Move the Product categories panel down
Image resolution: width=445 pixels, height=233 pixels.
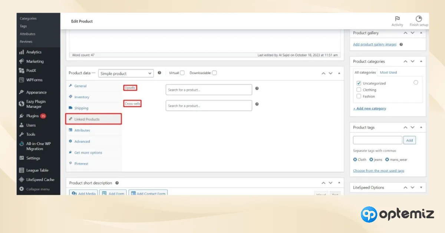click(x=413, y=61)
